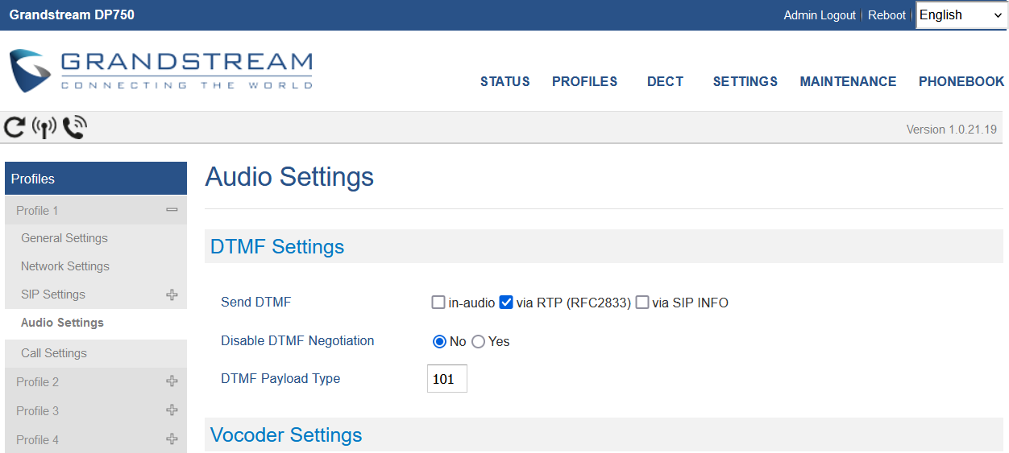Check the via SIP INFO option
This screenshot has width=1009, height=453.
click(642, 303)
